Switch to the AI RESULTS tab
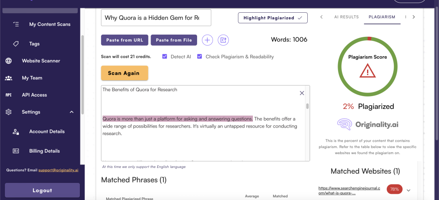 [x=346, y=17]
